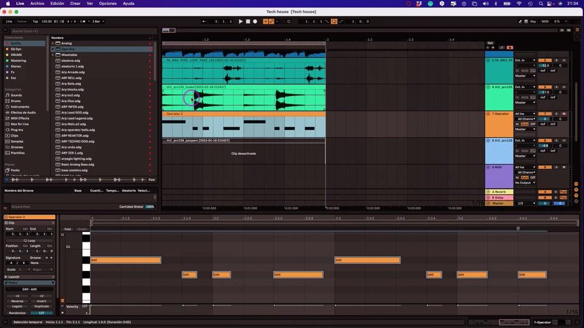The image size is (584, 328).
Task: Arm the 9 MIDI track
Action: point(564,168)
